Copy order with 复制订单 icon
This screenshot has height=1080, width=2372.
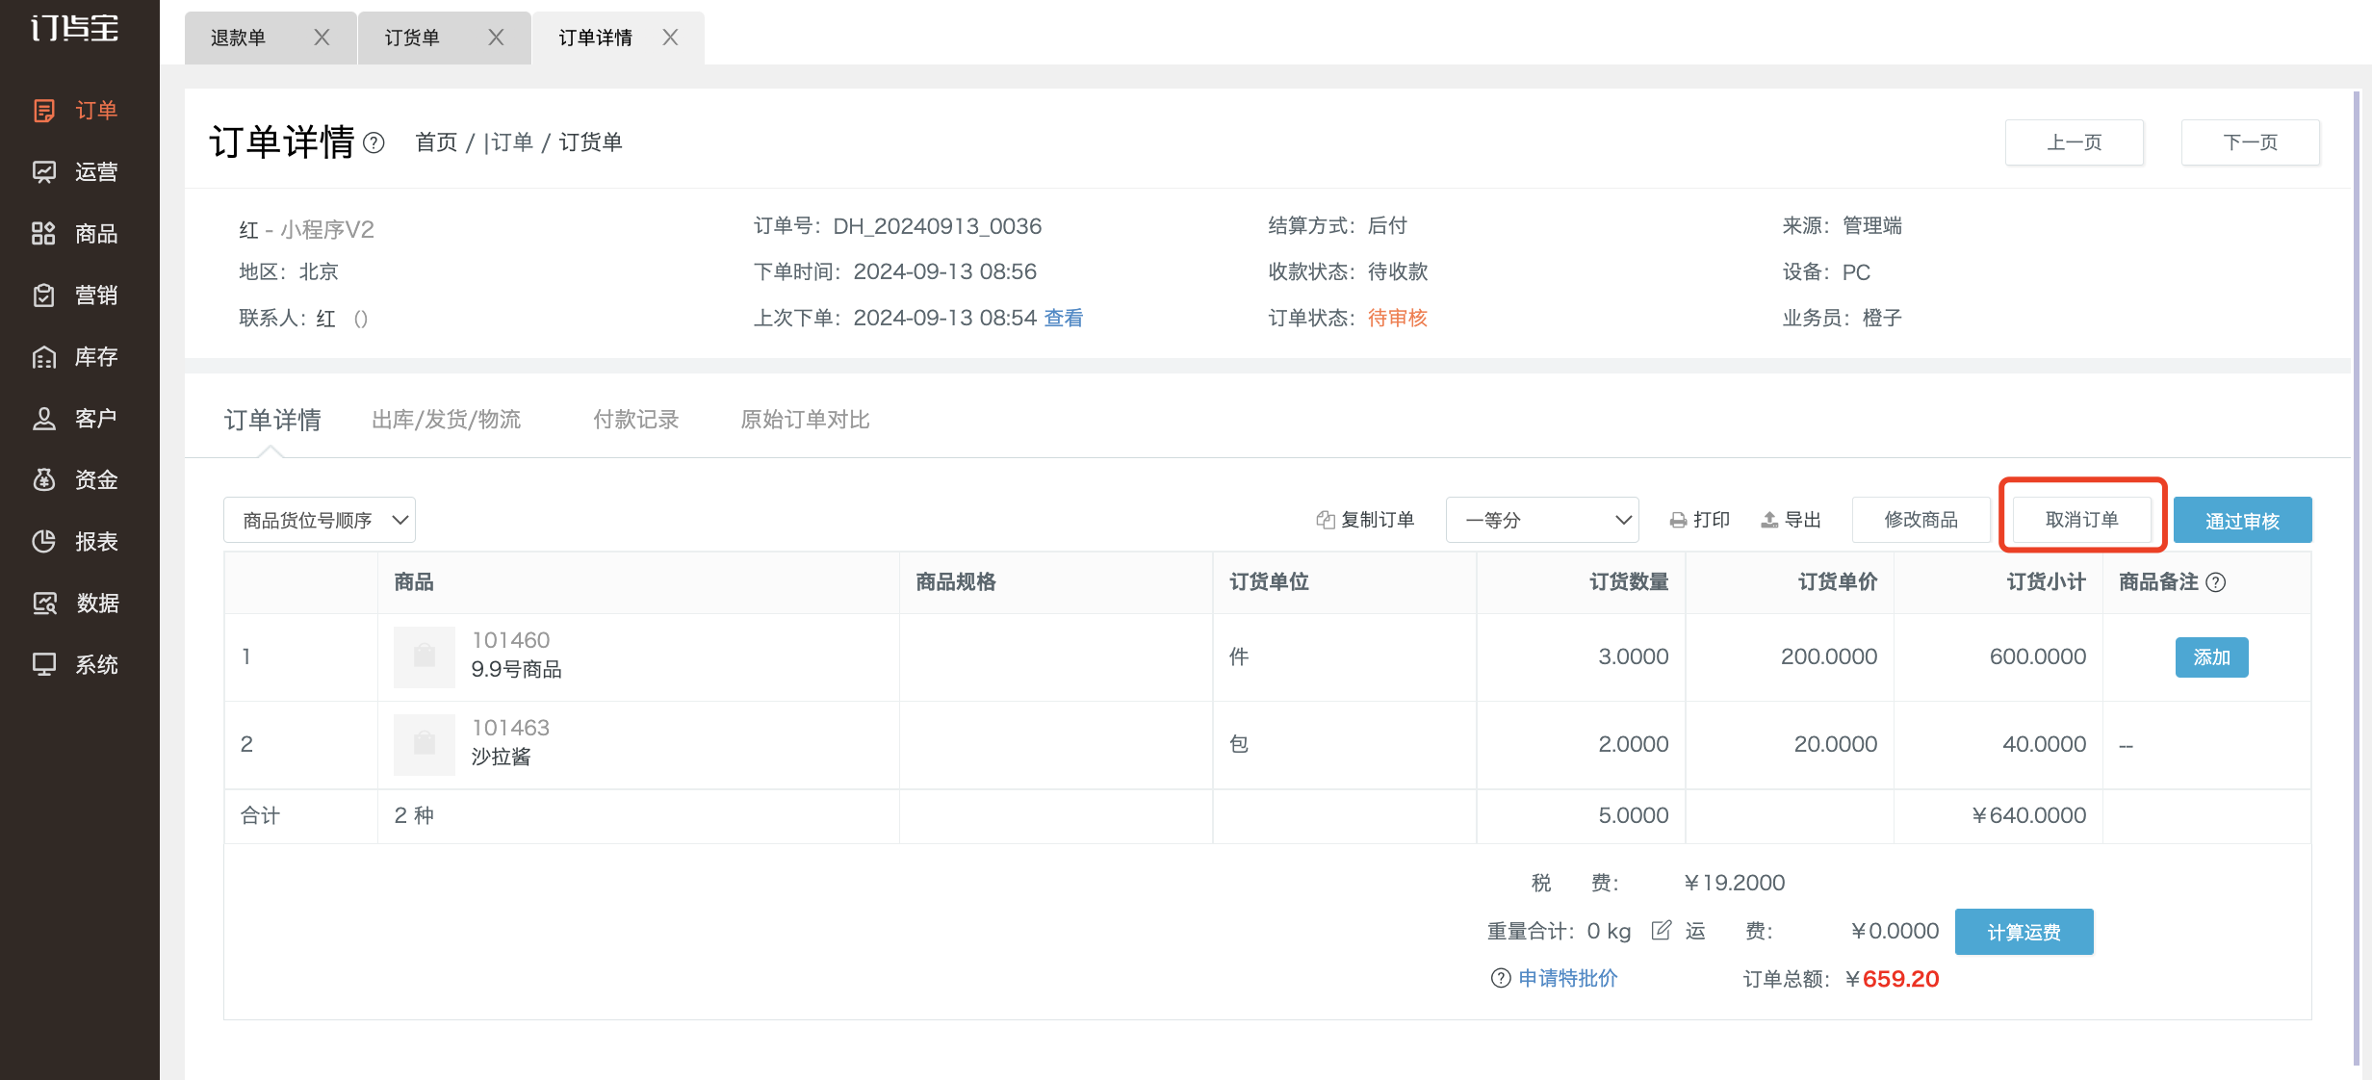click(x=1365, y=520)
